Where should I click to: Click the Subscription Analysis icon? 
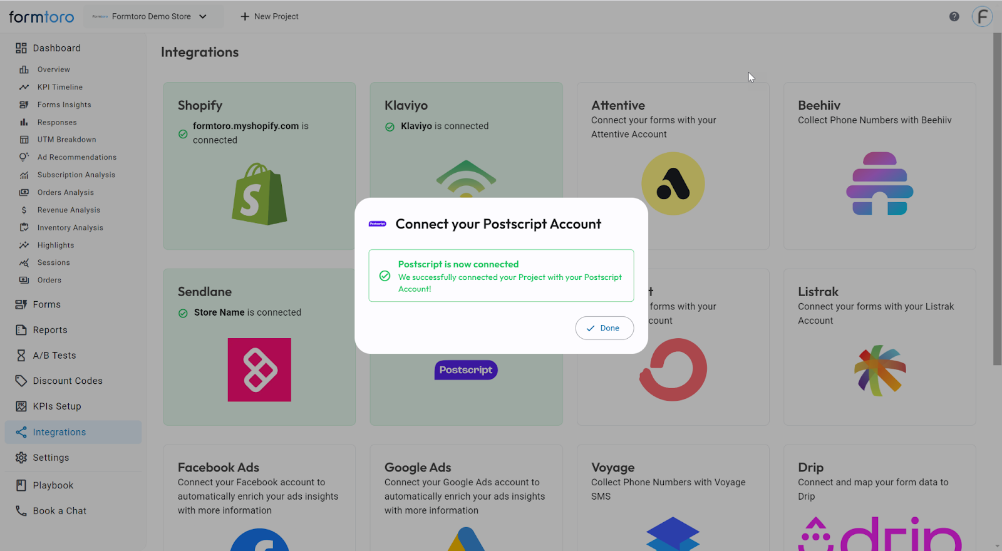(x=24, y=175)
